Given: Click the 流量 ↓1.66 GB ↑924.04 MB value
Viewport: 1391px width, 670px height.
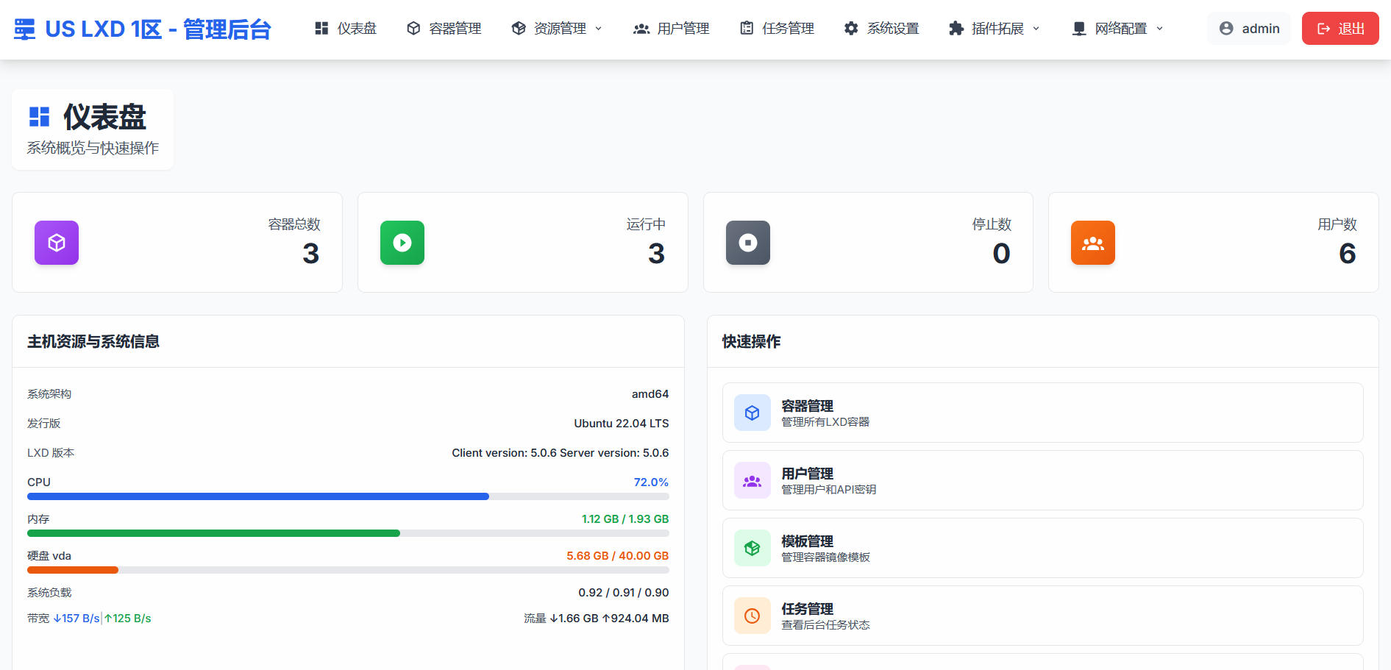Looking at the screenshot, I should click(x=597, y=619).
